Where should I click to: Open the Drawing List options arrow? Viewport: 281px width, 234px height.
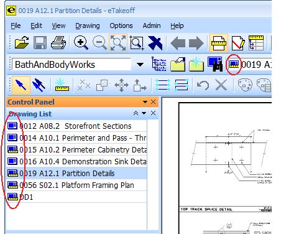pyautogui.click(x=144, y=113)
